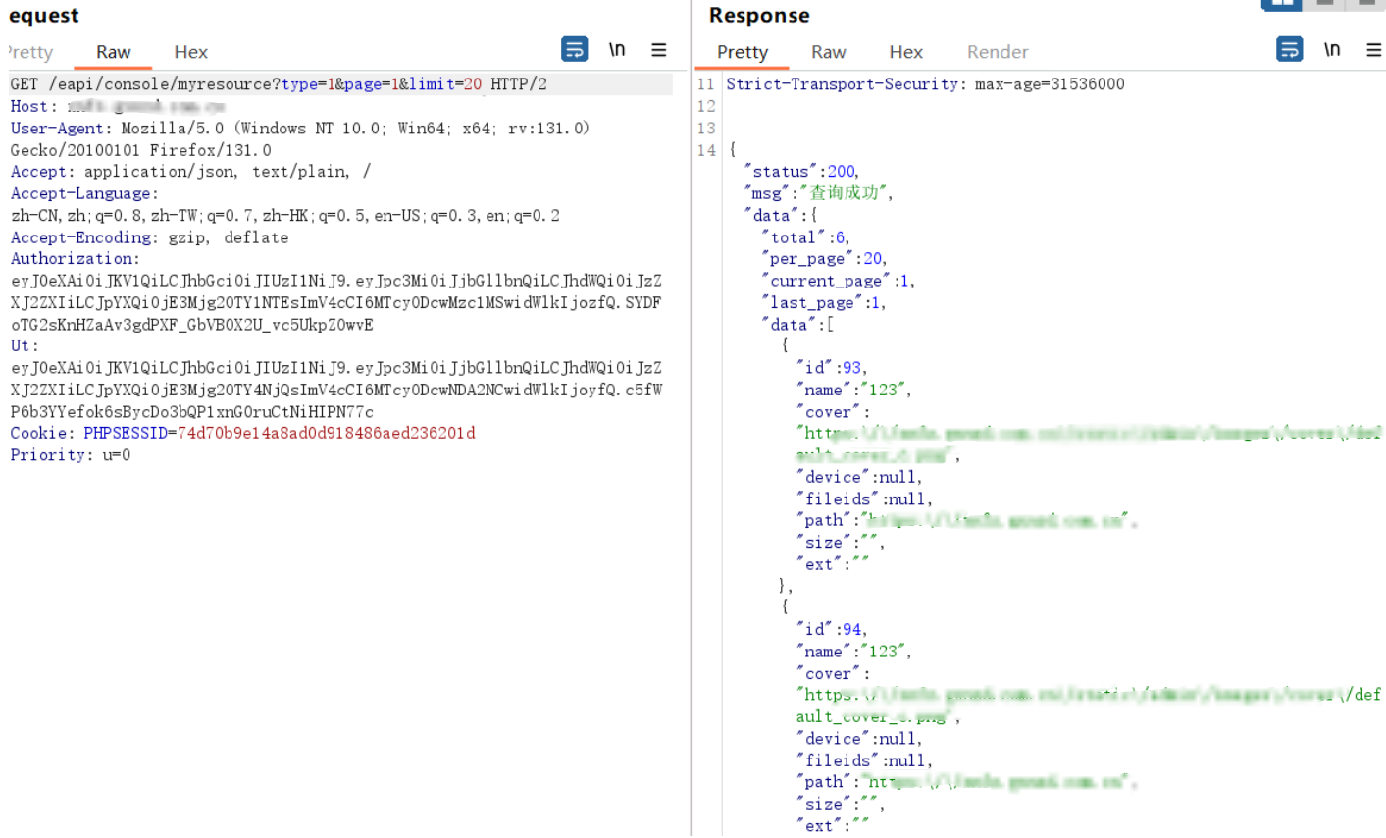Click the "path" line under id 94

point(966,782)
